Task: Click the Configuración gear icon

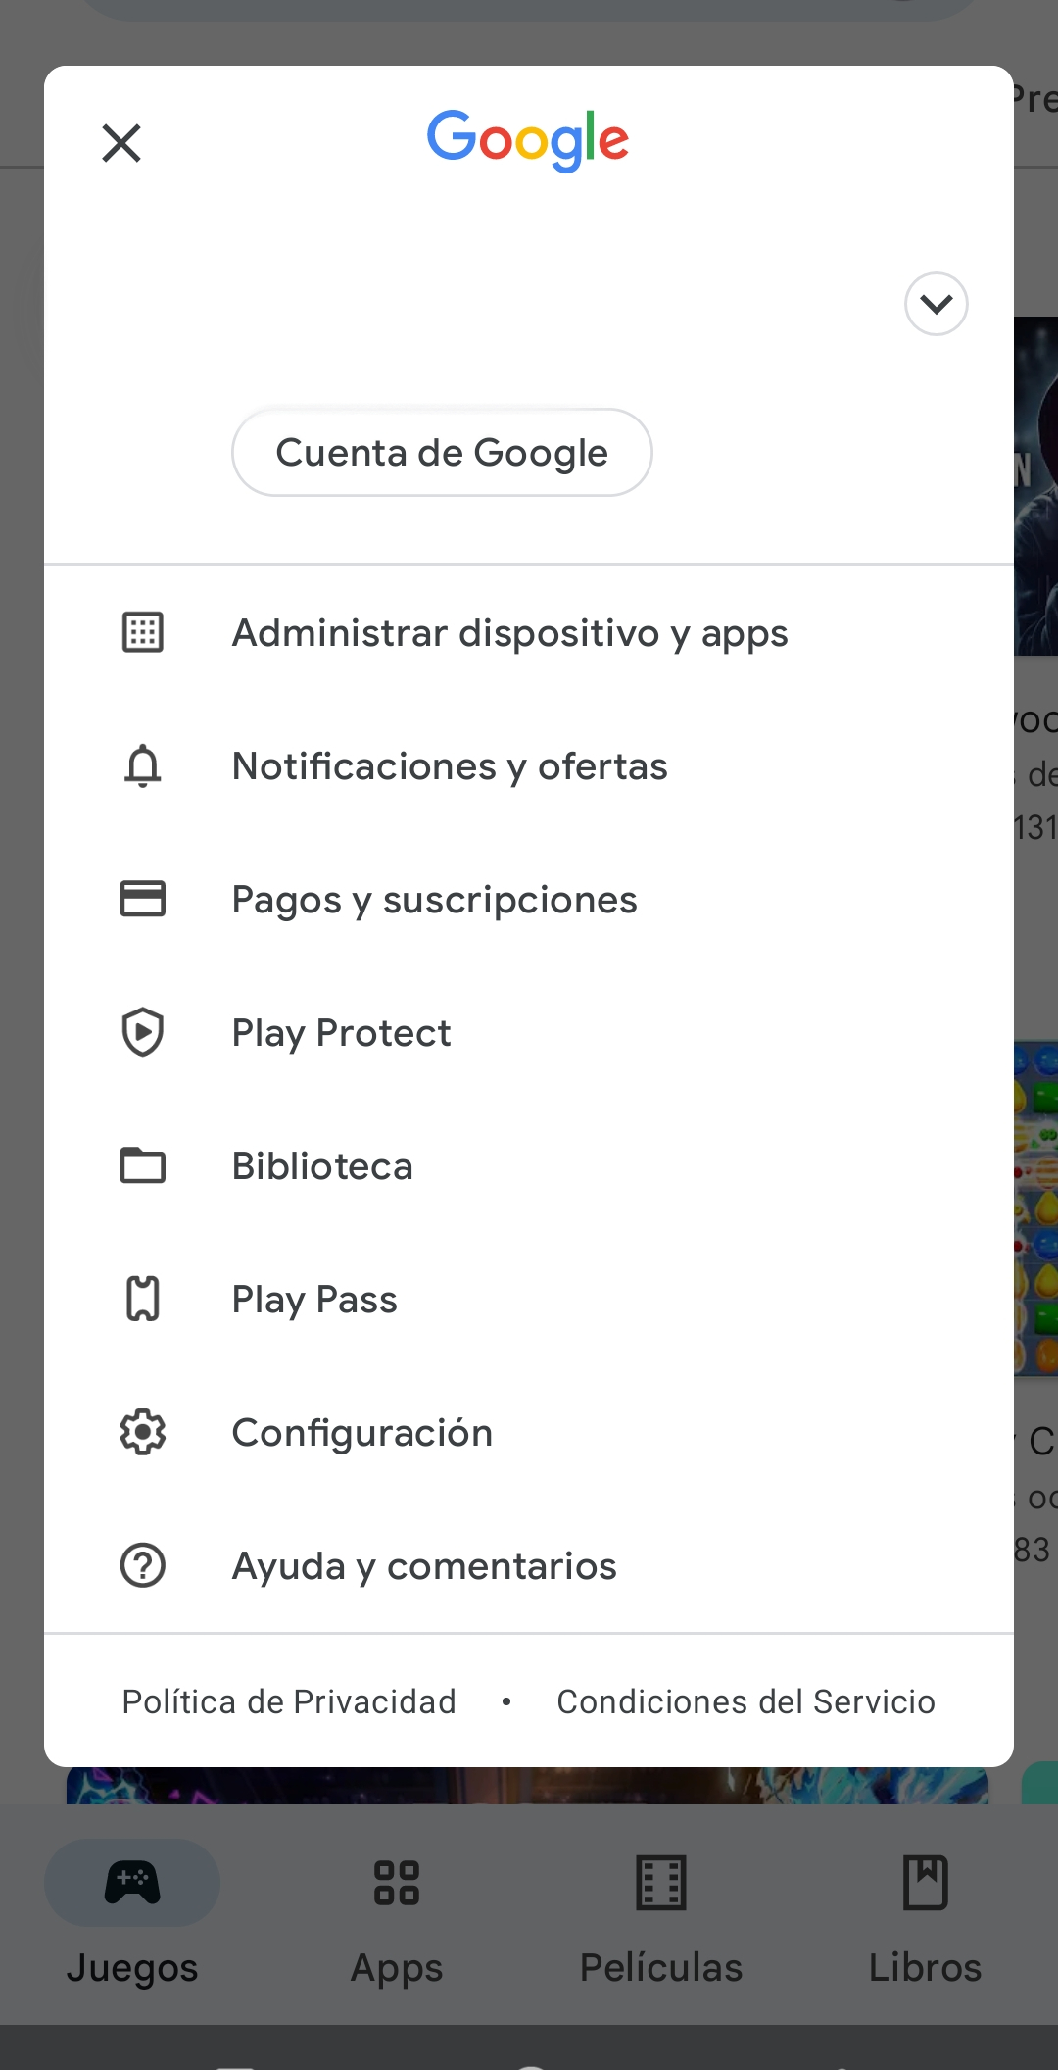Action: coord(143,1433)
